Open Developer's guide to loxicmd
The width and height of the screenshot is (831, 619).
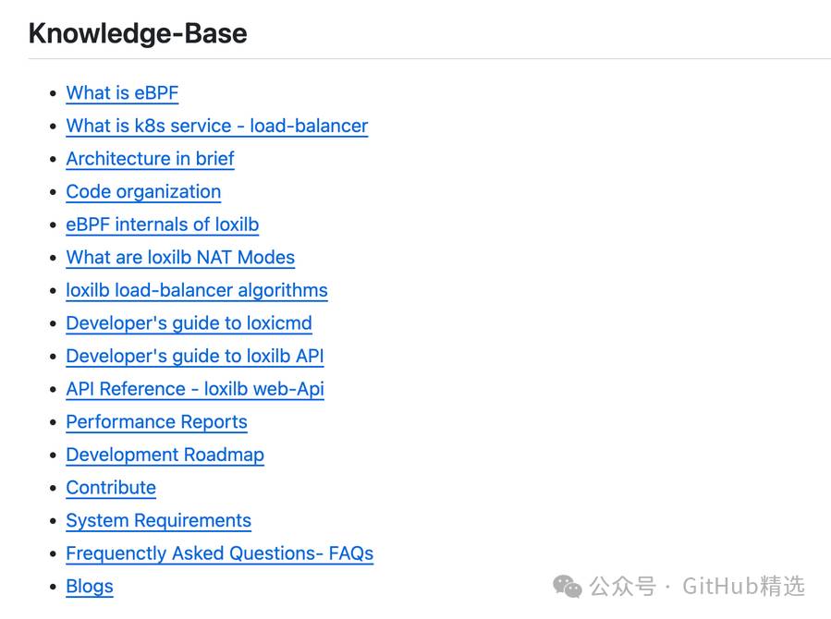[189, 323]
